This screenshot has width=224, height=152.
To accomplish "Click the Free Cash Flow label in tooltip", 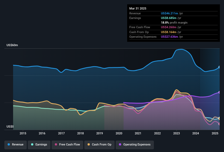I will click(140, 27).
